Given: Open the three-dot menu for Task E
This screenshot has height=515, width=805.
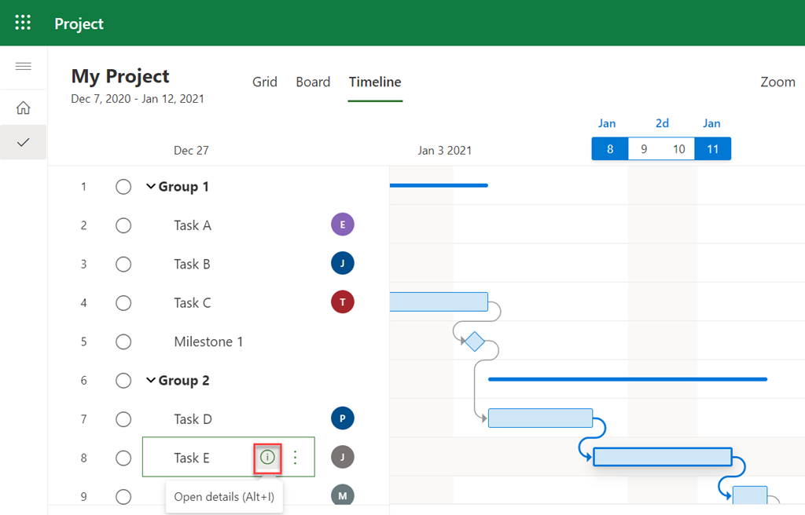Looking at the screenshot, I should [296, 457].
